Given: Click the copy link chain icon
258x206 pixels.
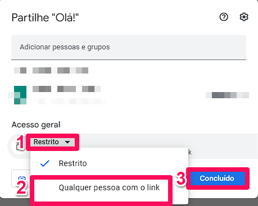Looking at the screenshot, I should pyautogui.click(x=22, y=178).
